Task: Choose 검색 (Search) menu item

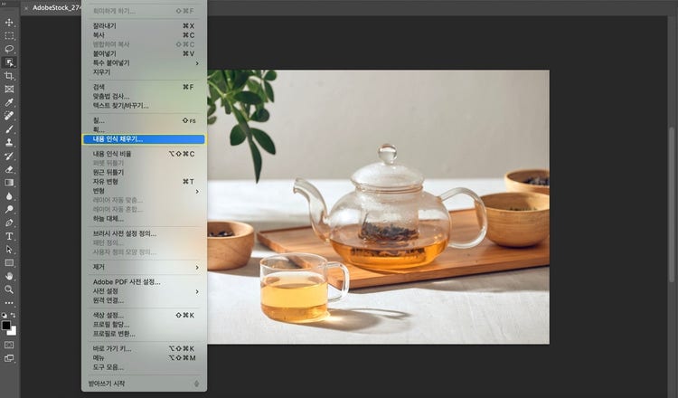Action: [144, 87]
